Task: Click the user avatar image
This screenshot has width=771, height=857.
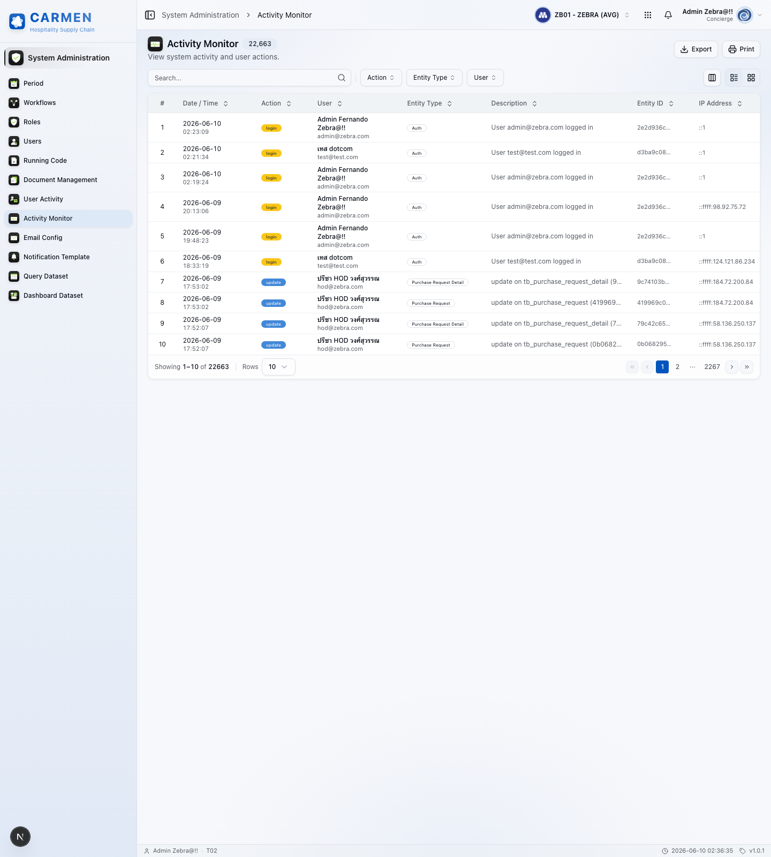Action: pos(745,15)
